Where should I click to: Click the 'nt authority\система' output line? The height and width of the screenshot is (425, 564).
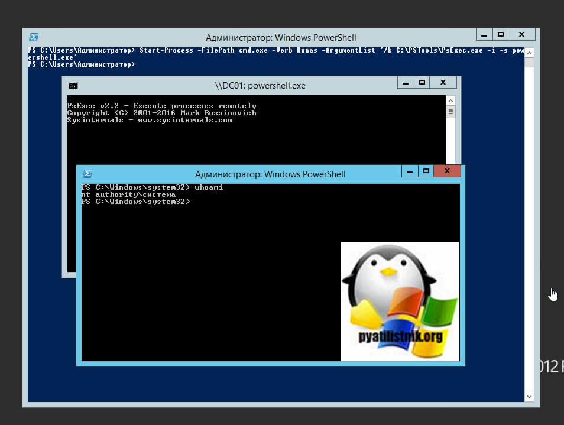click(x=128, y=194)
